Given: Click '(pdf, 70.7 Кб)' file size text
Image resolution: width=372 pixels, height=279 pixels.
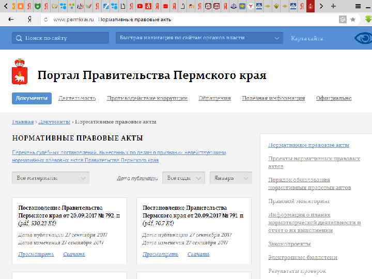Looking at the screenshot, I should coord(158,223).
